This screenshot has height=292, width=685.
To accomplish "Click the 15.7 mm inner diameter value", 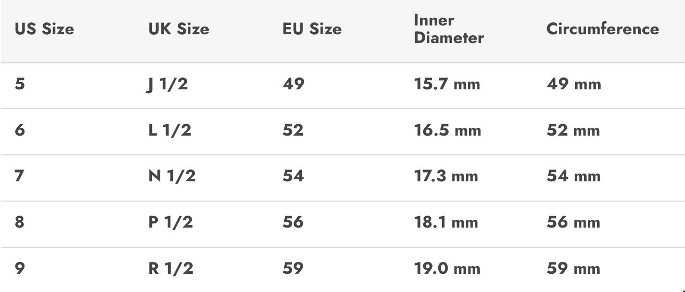I will tap(447, 84).
